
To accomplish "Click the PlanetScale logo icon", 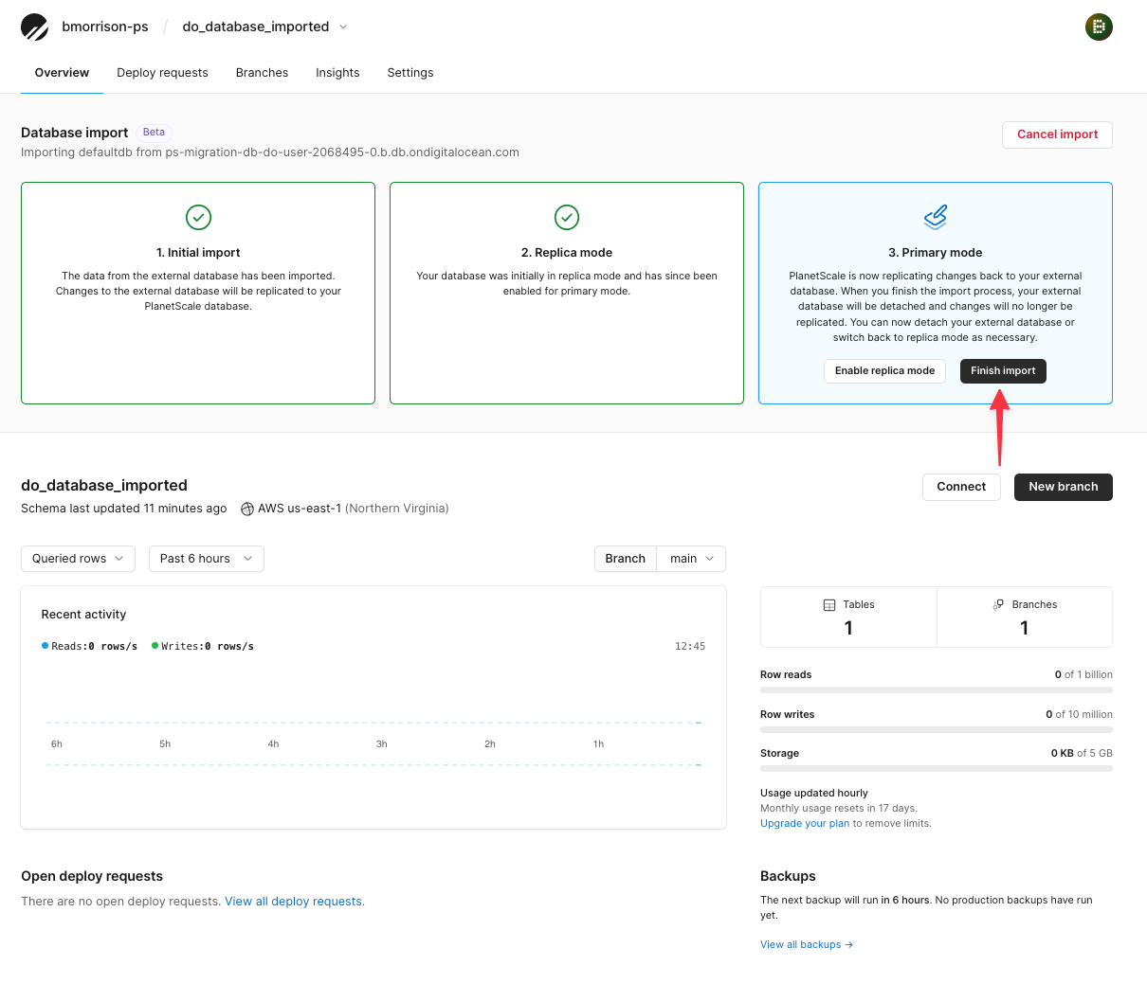I will tap(35, 27).
